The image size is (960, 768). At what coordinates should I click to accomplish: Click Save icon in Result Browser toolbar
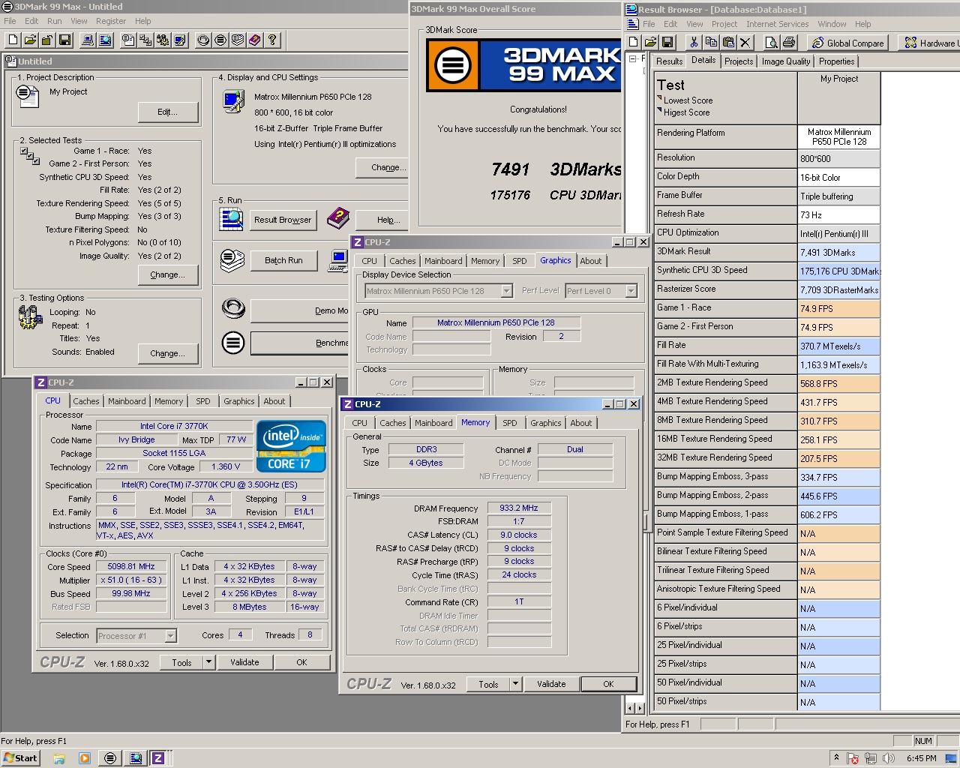[x=667, y=43]
